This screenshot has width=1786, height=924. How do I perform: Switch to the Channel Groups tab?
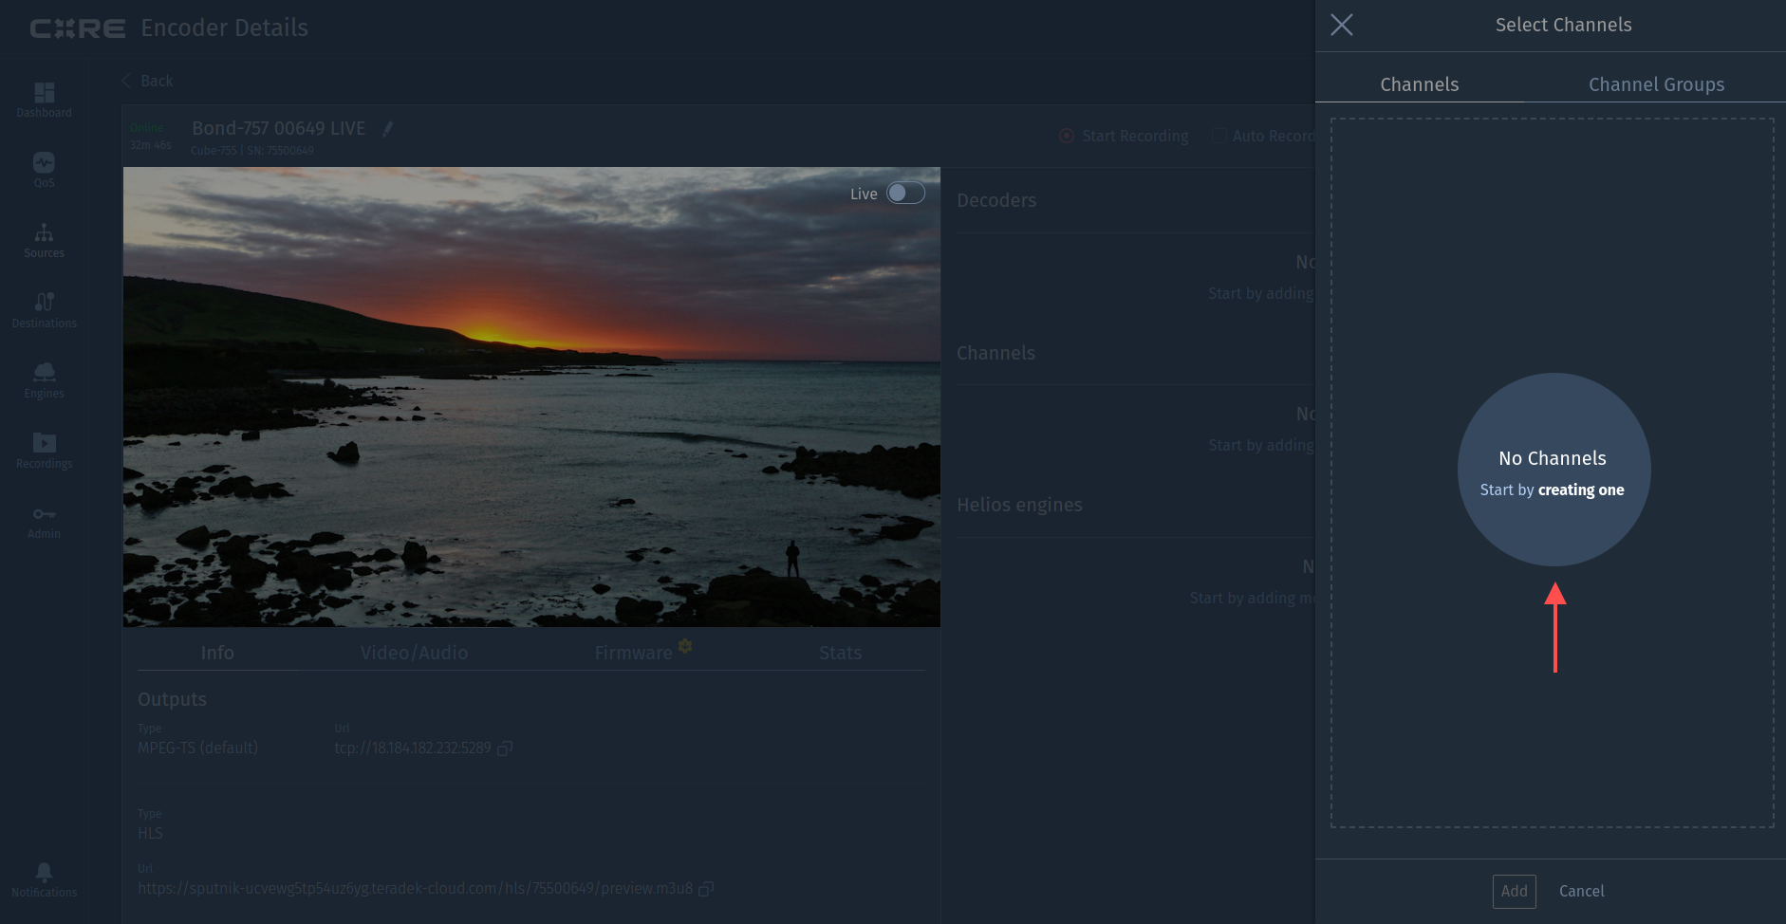point(1656,84)
